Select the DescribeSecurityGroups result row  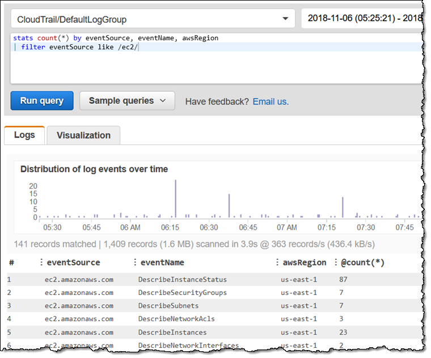click(x=214, y=293)
